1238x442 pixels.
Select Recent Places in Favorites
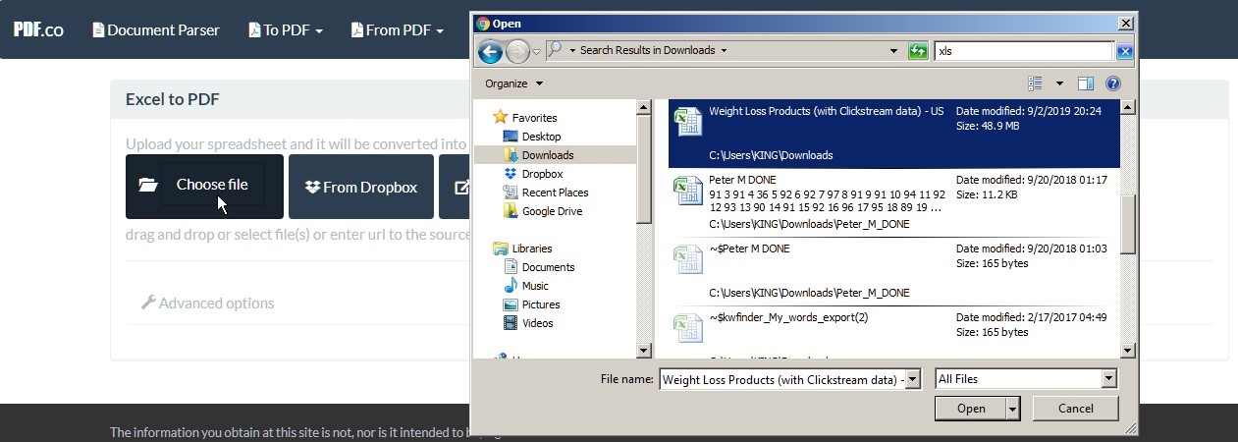click(x=555, y=193)
